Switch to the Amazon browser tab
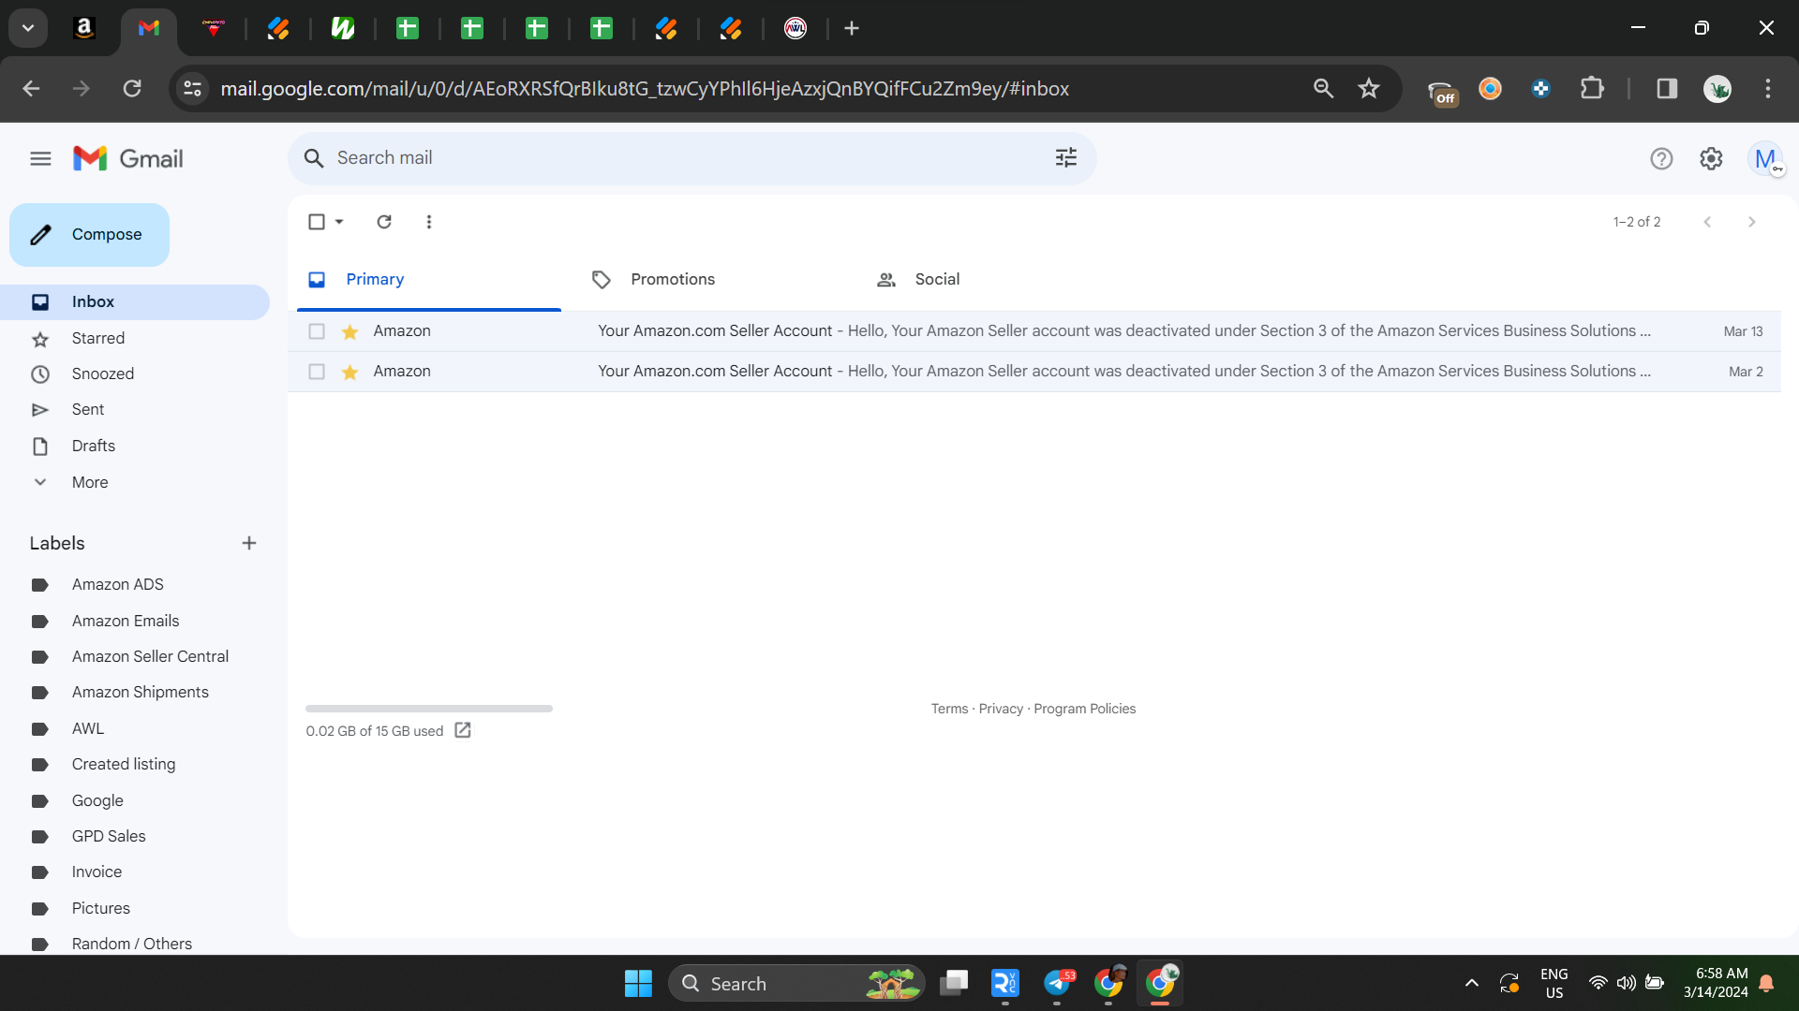This screenshot has height=1011, width=1799. [x=84, y=28]
